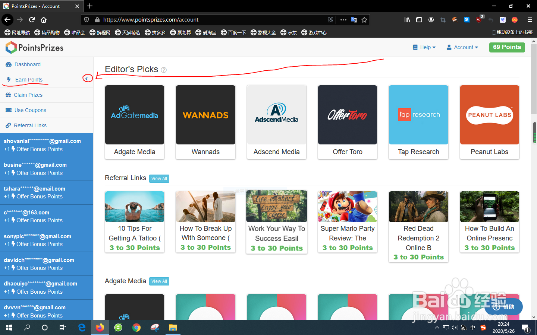This screenshot has width=537, height=335.
Task: Collapse the sidebar with the chevron arrow
Action: [x=87, y=79]
